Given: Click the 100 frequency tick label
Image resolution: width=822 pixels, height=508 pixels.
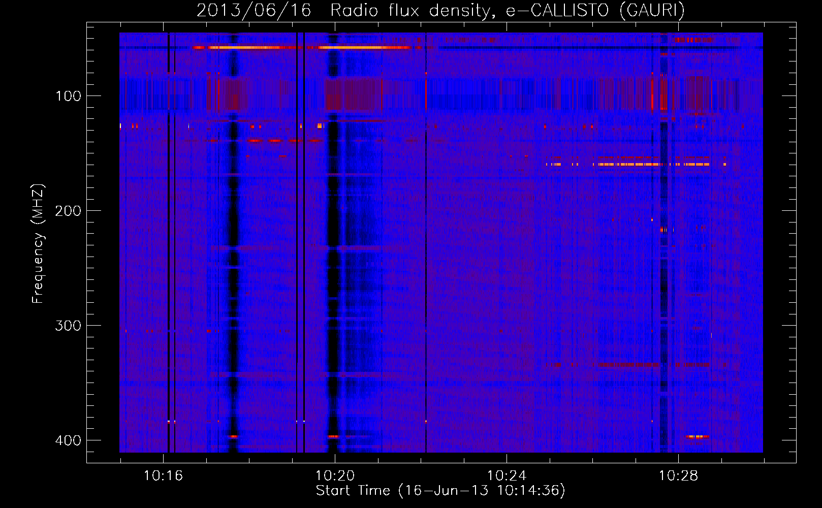Looking at the screenshot, I should pyautogui.click(x=68, y=96).
